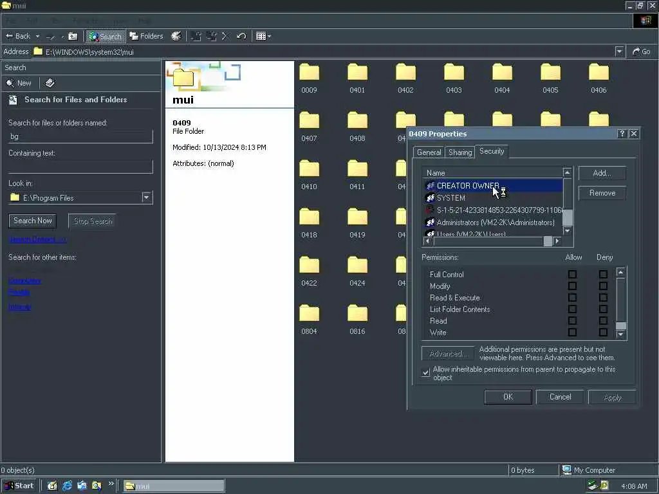Check Deny for Read & Execute
Viewport: 659px width, 494px height.
[603, 298]
